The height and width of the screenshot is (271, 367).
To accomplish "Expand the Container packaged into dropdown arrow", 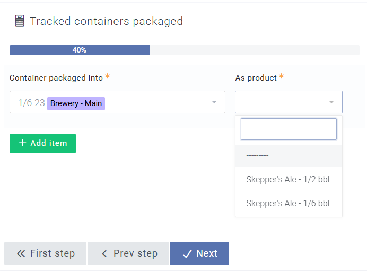I will click(214, 102).
